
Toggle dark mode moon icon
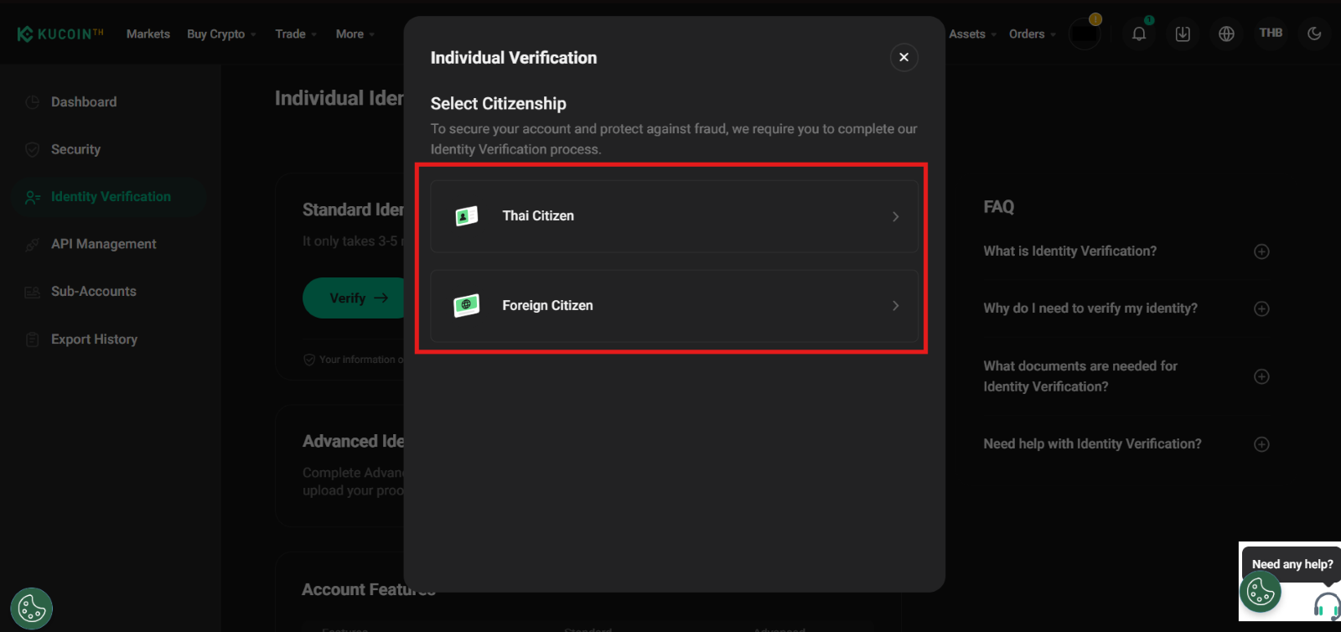click(1314, 34)
